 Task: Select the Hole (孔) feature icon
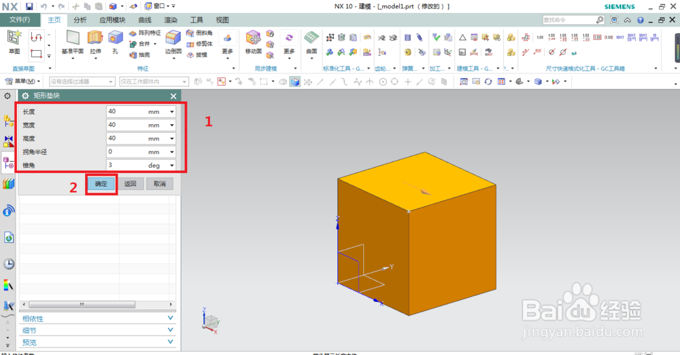(116, 37)
